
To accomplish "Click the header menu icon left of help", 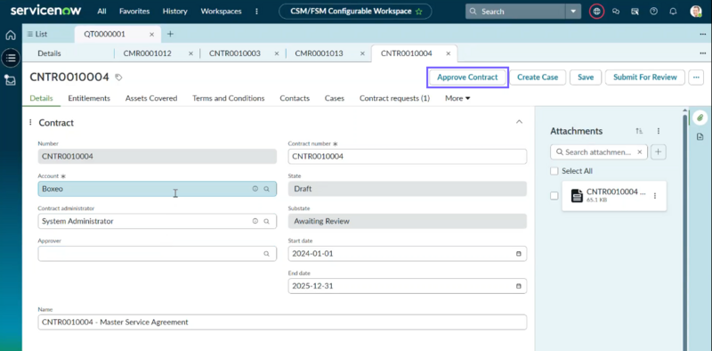I will point(635,12).
